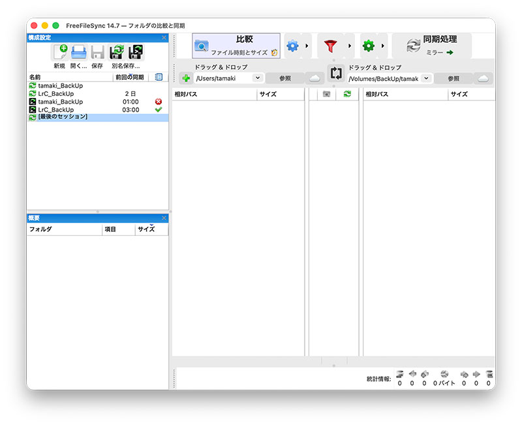The height and width of the screenshot is (425, 522).
Task: Click the left folder path input field
Action: 222,78
